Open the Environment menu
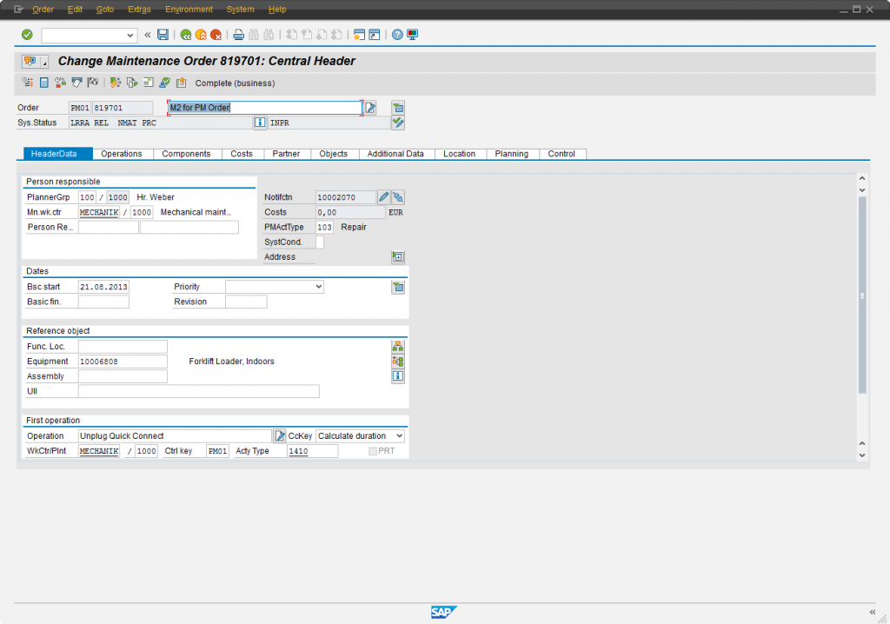The image size is (890, 624). (x=189, y=10)
